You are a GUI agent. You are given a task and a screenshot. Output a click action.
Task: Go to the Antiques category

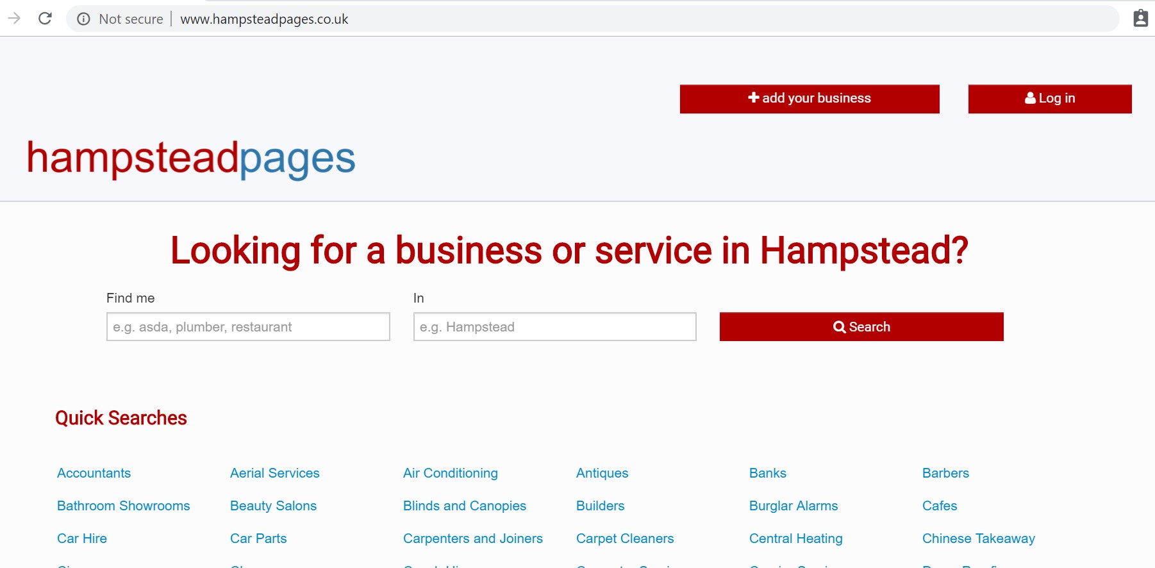click(602, 473)
